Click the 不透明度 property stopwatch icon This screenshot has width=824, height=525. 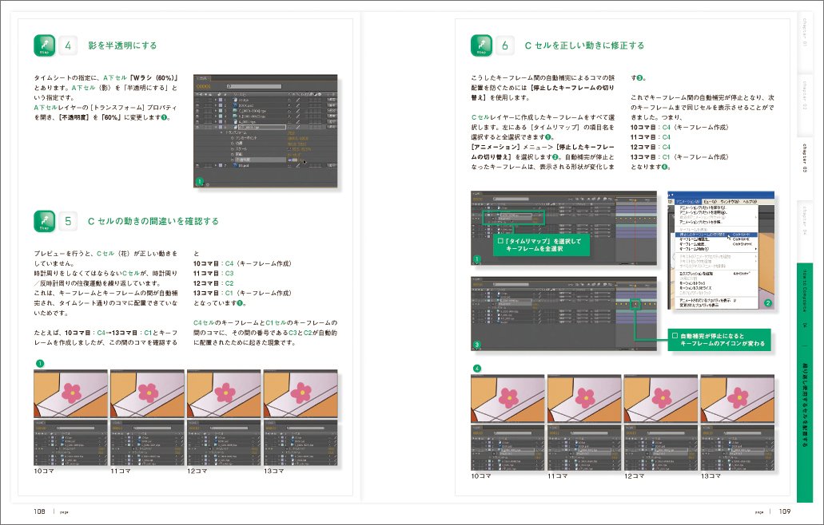[x=233, y=160]
